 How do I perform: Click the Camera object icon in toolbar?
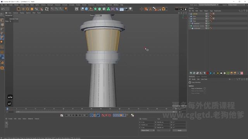tap(126, 9)
